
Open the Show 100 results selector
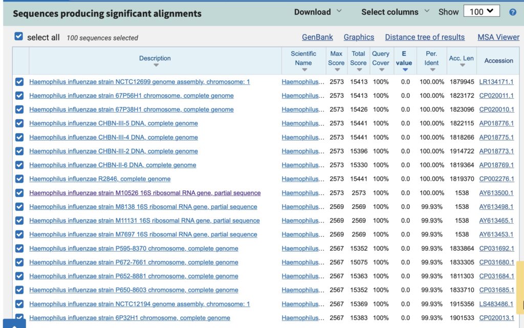(482, 12)
